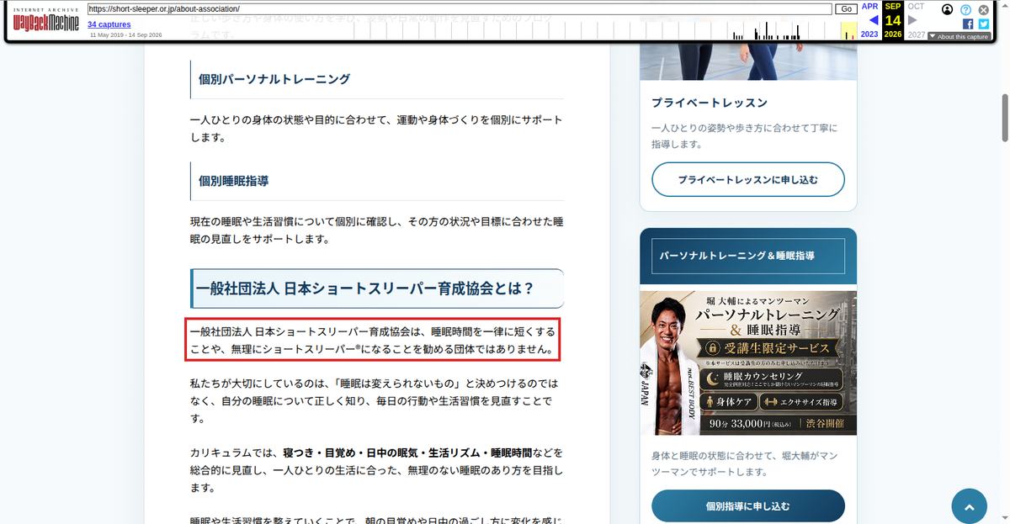Click the paragraph starting 現在の睡眠や生活習慣について

pyautogui.click(x=376, y=230)
